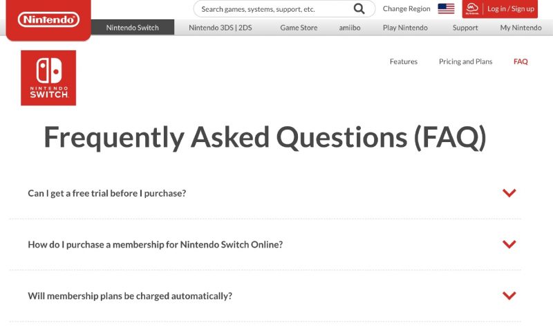Select the red FAQ link
The height and width of the screenshot is (331, 553).
521,61
